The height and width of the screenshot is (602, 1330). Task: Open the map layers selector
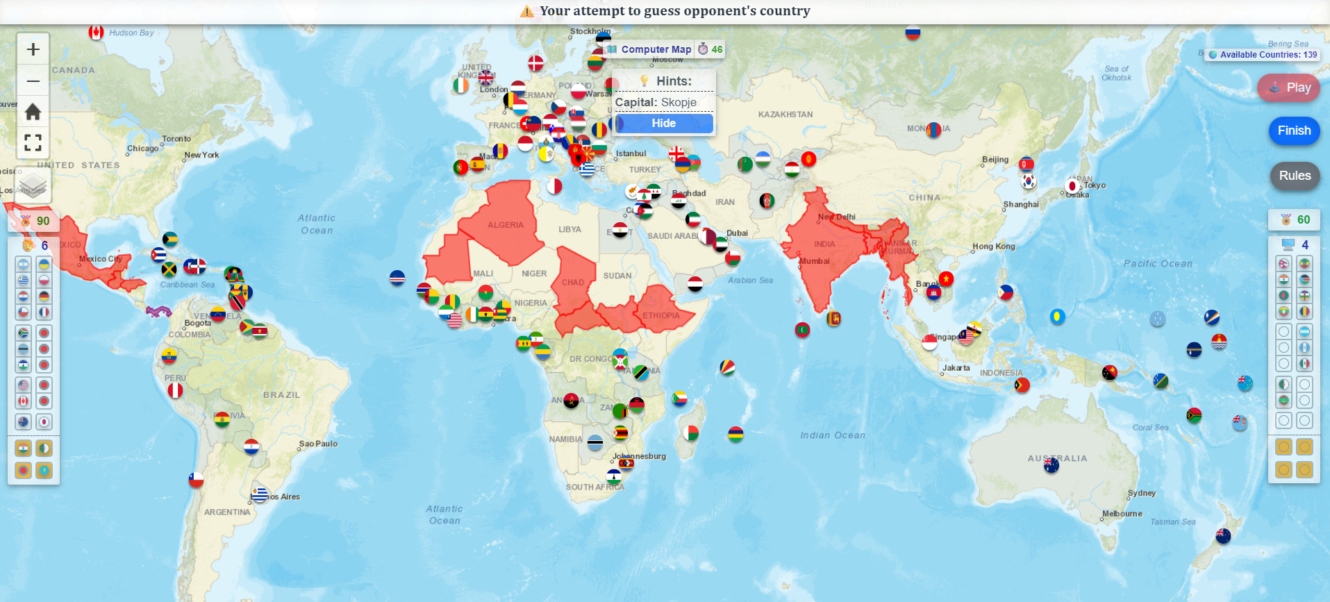point(33,185)
